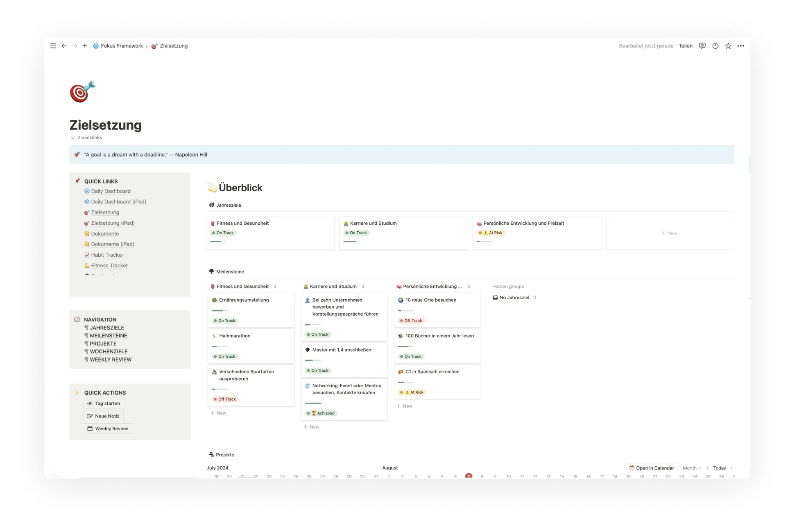Go to the next period with the right chevron
This screenshot has height=524, width=790.
coord(731,468)
